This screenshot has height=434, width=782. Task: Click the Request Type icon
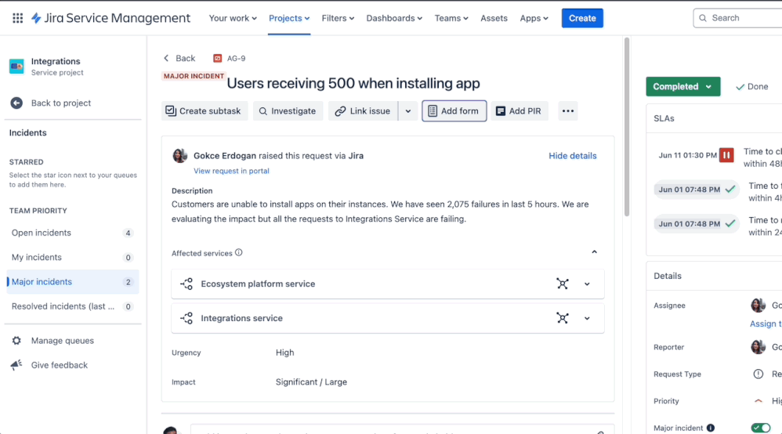pyautogui.click(x=758, y=374)
